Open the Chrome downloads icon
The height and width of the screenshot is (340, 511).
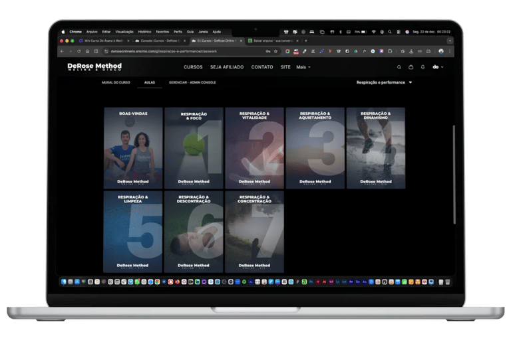[411, 51]
